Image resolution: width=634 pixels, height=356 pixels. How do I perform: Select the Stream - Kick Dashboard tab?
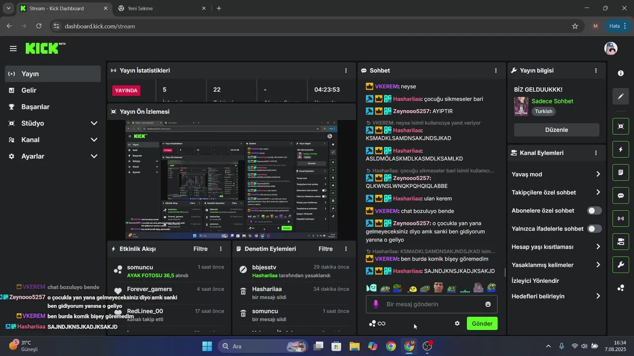(x=63, y=8)
